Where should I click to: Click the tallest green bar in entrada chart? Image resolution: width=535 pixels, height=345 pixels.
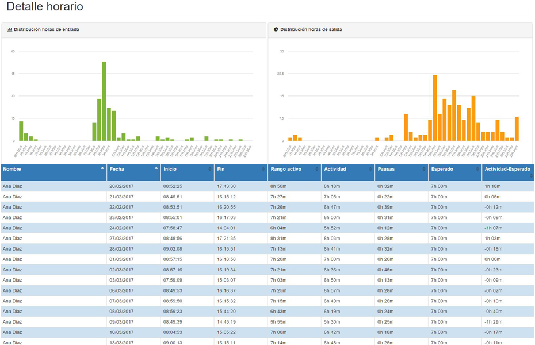[x=104, y=101]
